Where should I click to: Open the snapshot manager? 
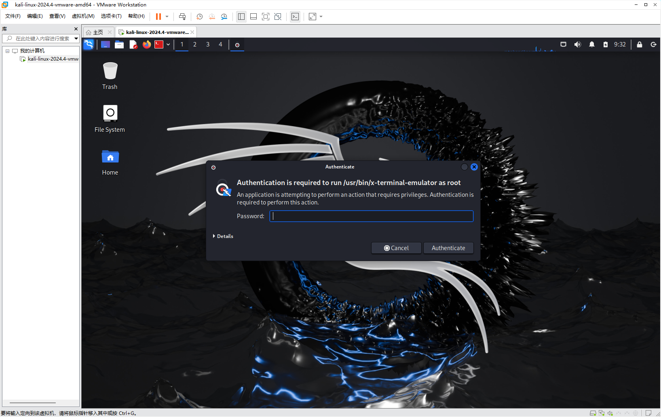[x=224, y=17]
